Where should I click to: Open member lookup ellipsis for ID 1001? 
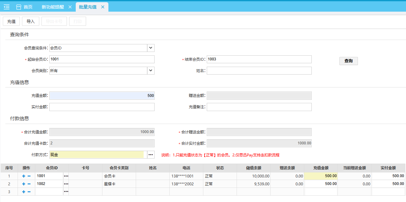pyautogui.click(x=66, y=176)
